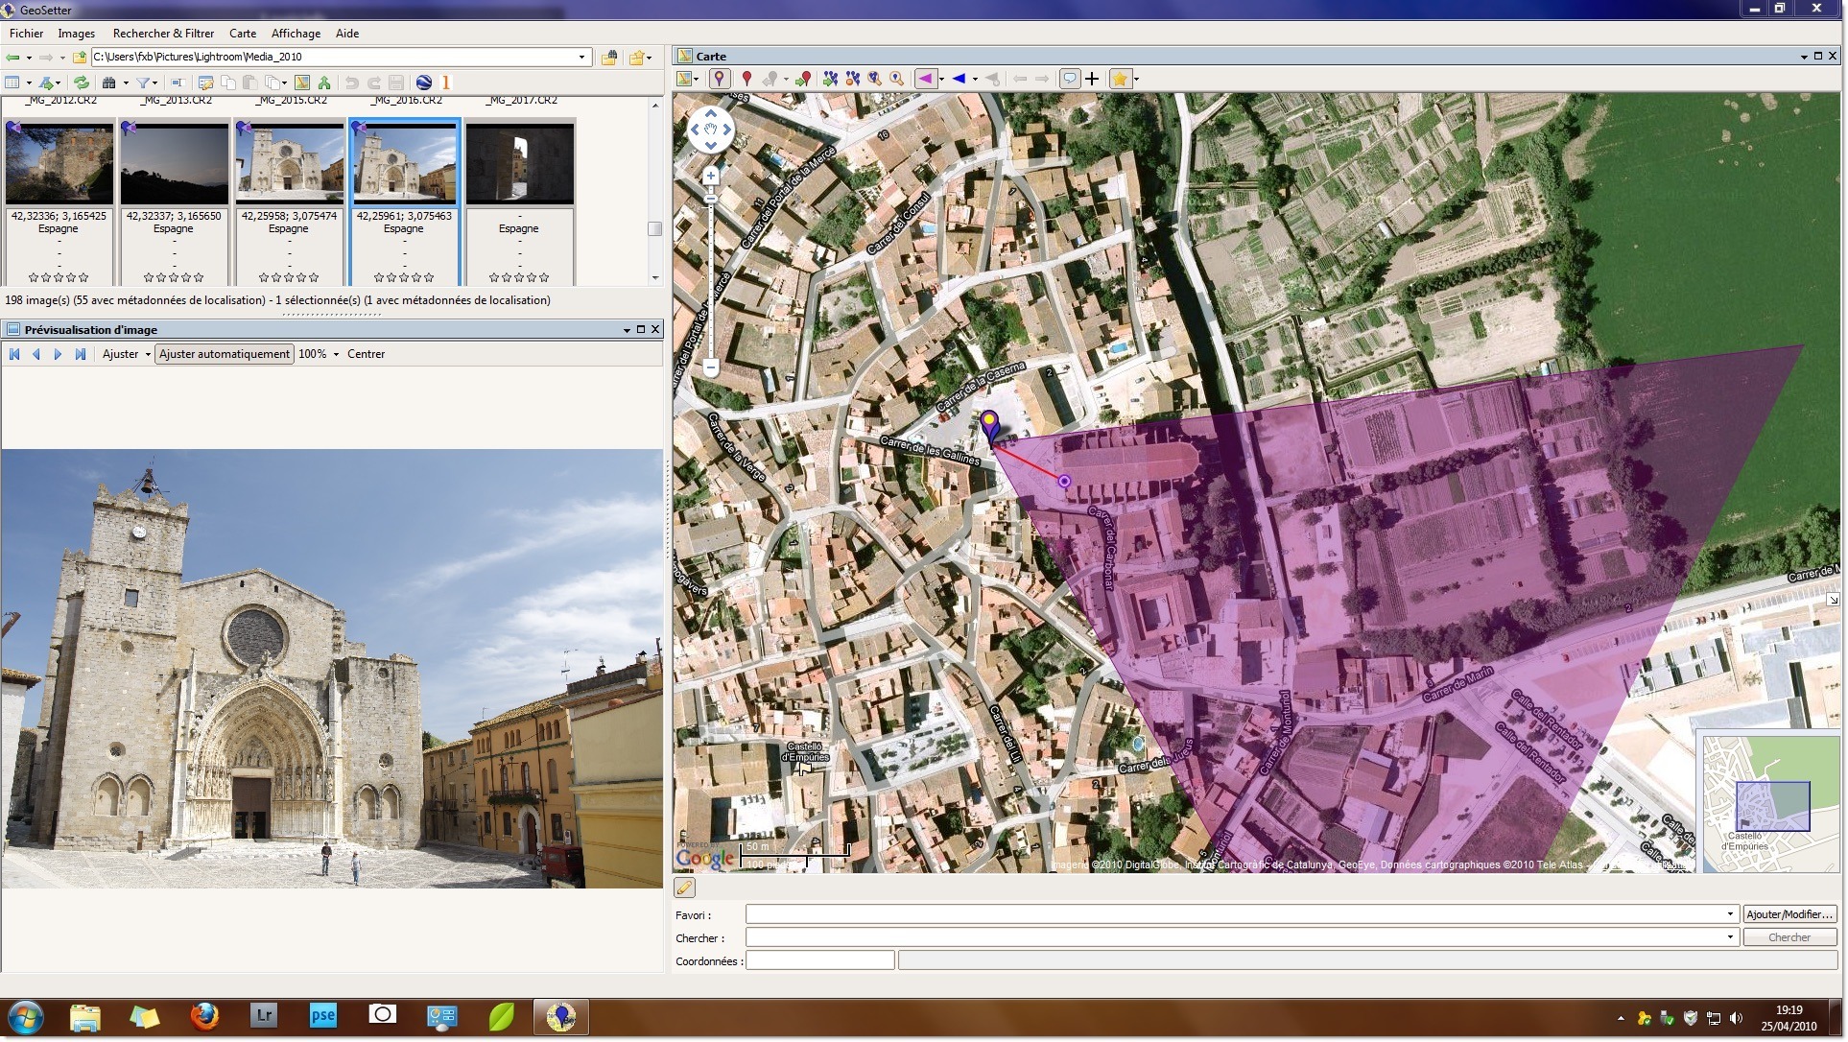1848x1042 pixels.
Task: Toggle the purple image-position marker button
Action: click(719, 79)
